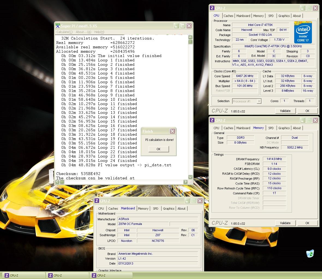Click the third CPU-Z taskbar button
The height and width of the screenshot is (279, 322).
pyautogui.click(x=111, y=275)
